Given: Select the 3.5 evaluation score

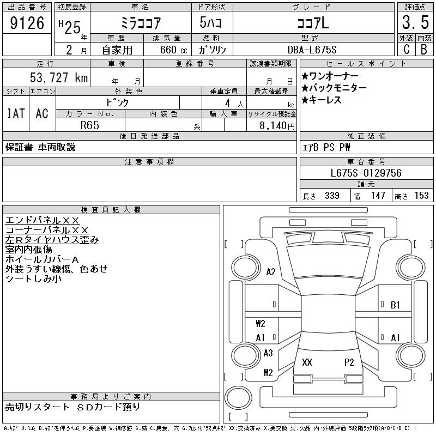Looking at the screenshot, I should pyautogui.click(x=415, y=24).
